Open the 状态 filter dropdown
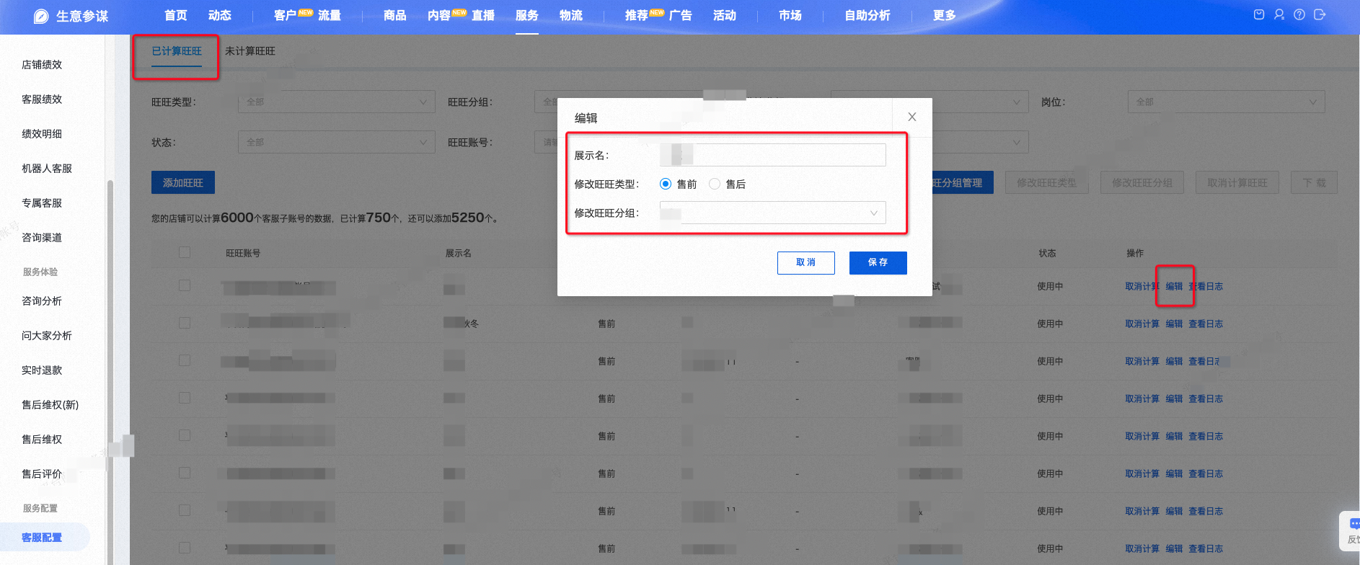 click(337, 142)
